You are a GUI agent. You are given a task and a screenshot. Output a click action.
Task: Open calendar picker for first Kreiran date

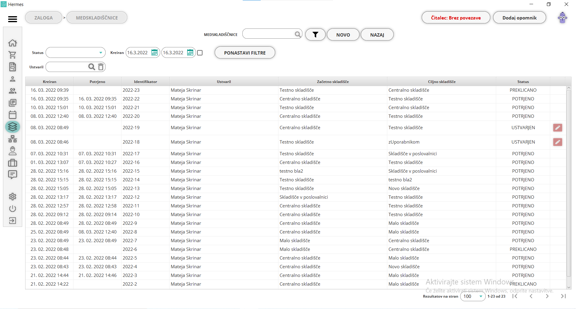coord(154,53)
